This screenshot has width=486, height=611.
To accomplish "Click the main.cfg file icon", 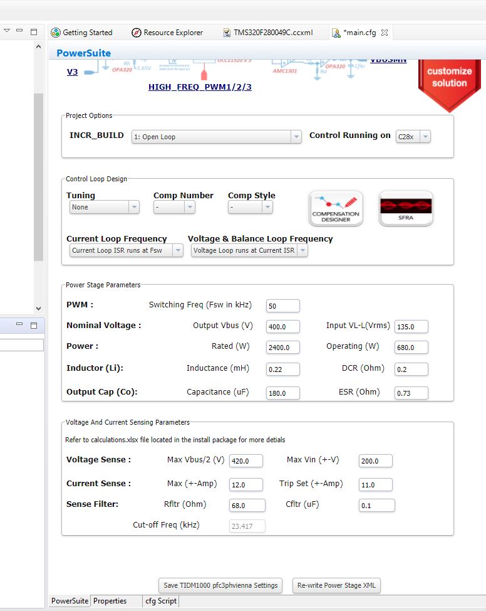I will pyautogui.click(x=336, y=33).
